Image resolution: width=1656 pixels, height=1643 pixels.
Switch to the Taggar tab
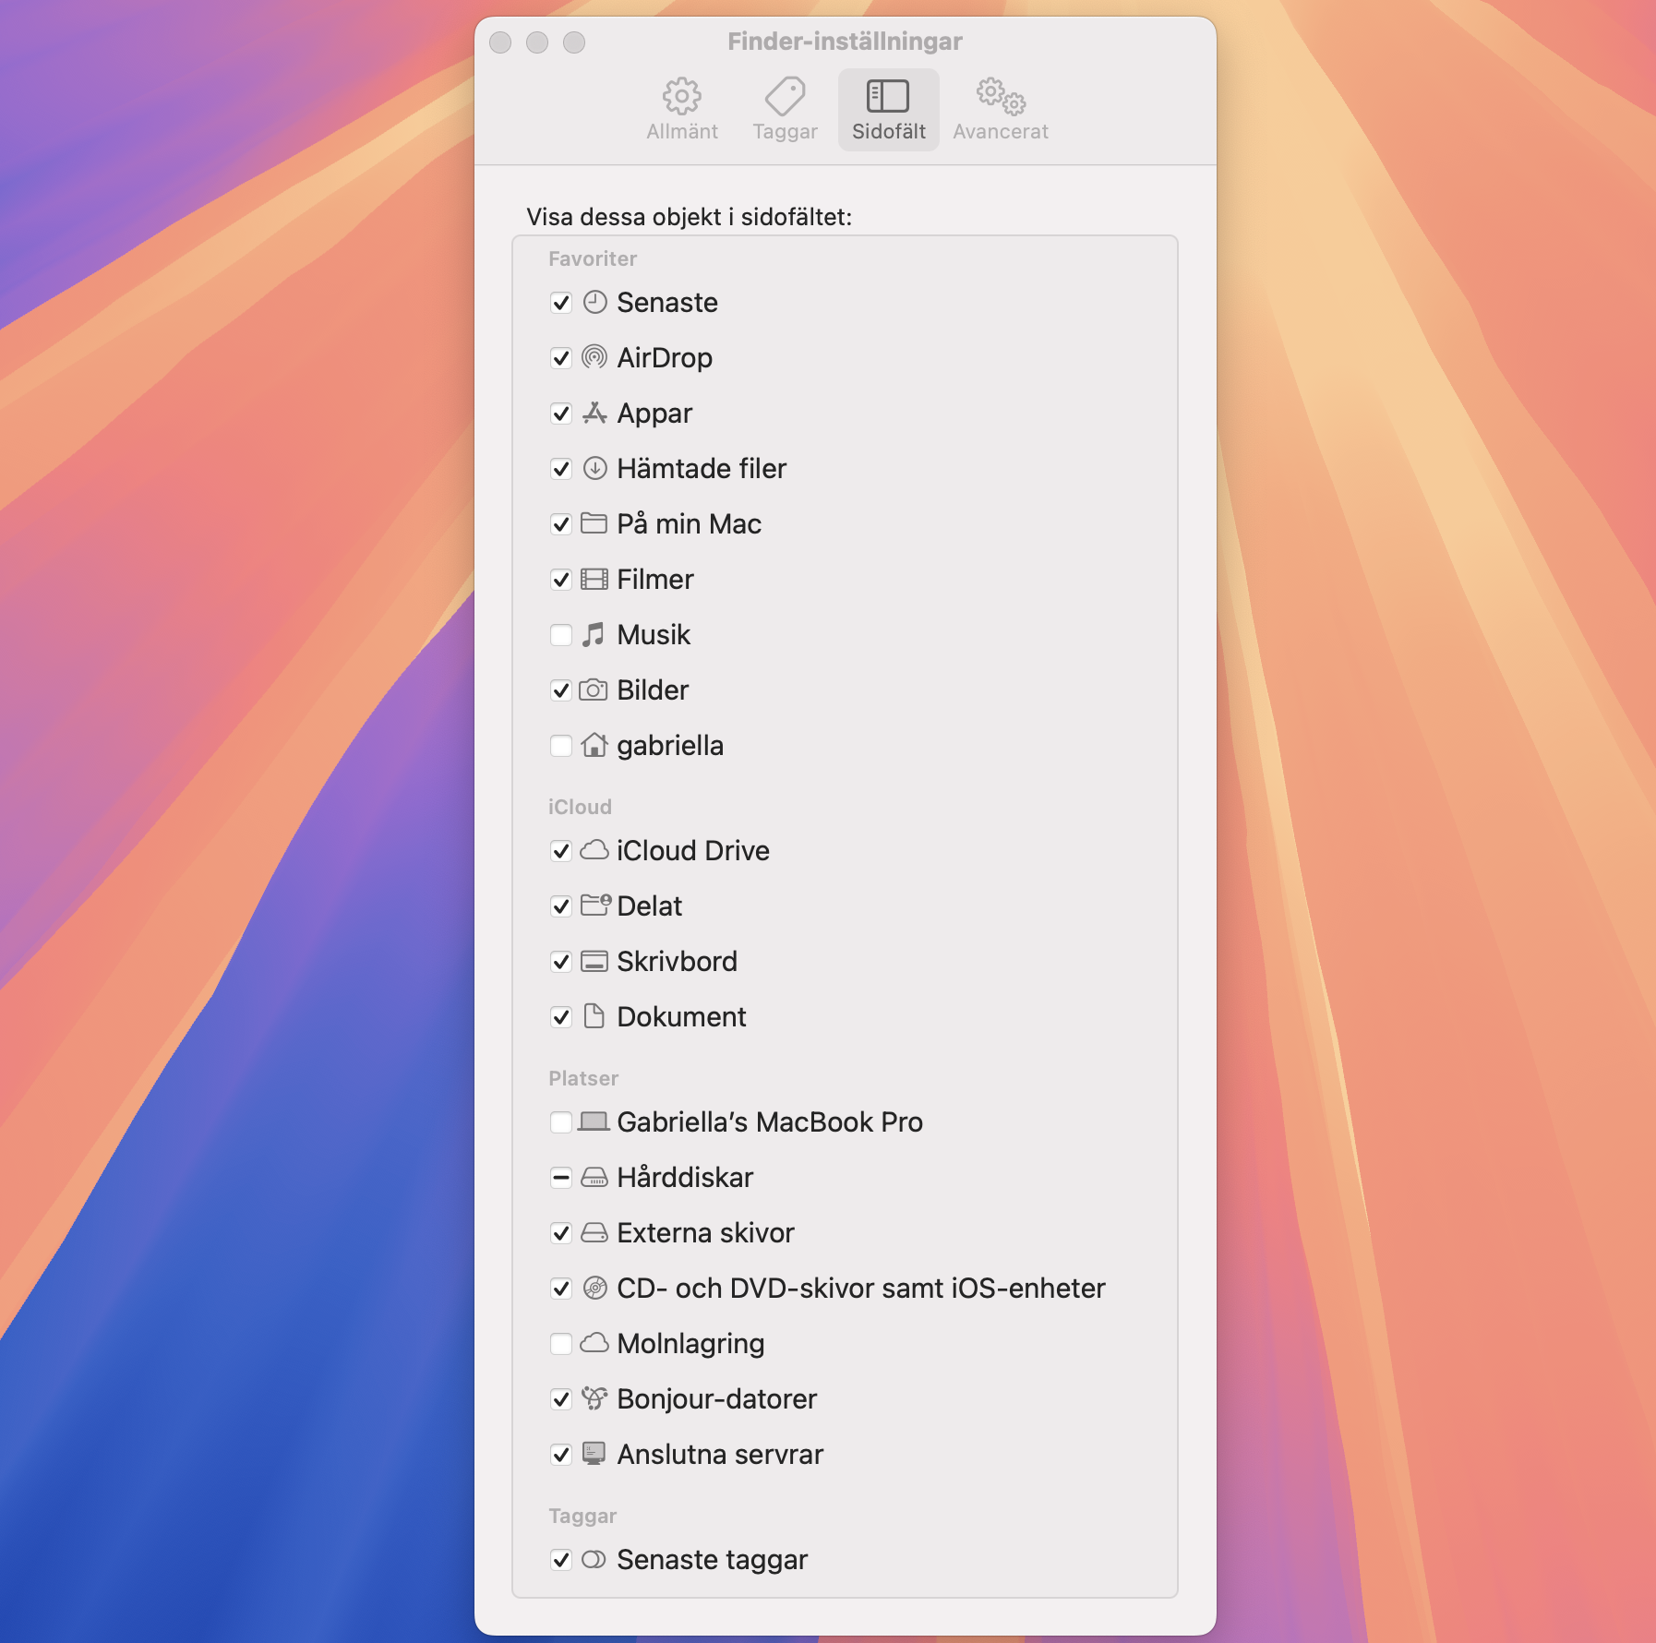tap(785, 110)
